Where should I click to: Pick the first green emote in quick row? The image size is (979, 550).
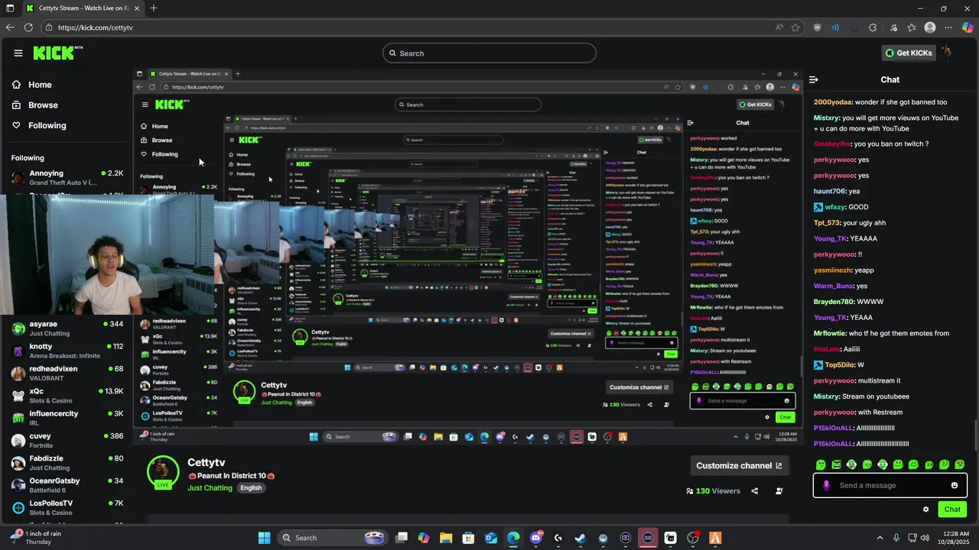[821, 464]
